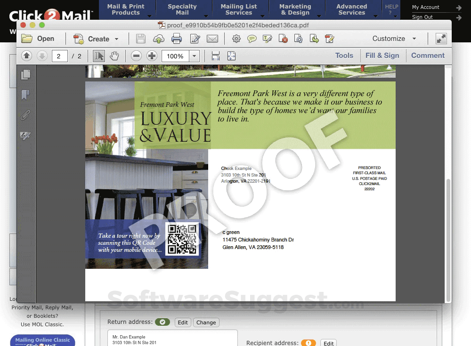The width and height of the screenshot is (471, 346).
Task: Open the zoom percentage dropdown
Action: coord(193,56)
